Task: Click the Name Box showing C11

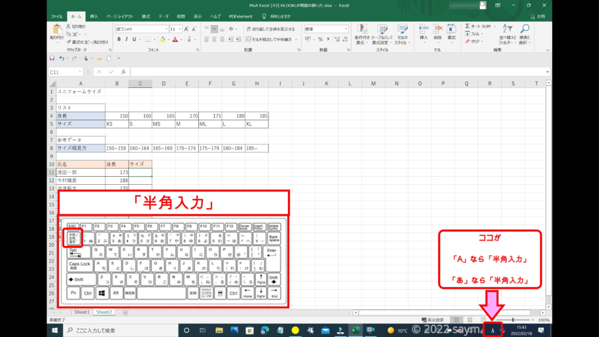Action: click(x=64, y=71)
